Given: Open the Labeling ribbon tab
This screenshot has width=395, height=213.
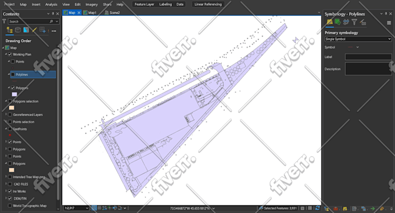Looking at the screenshot, I should pyautogui.click(x=166, y=4).
